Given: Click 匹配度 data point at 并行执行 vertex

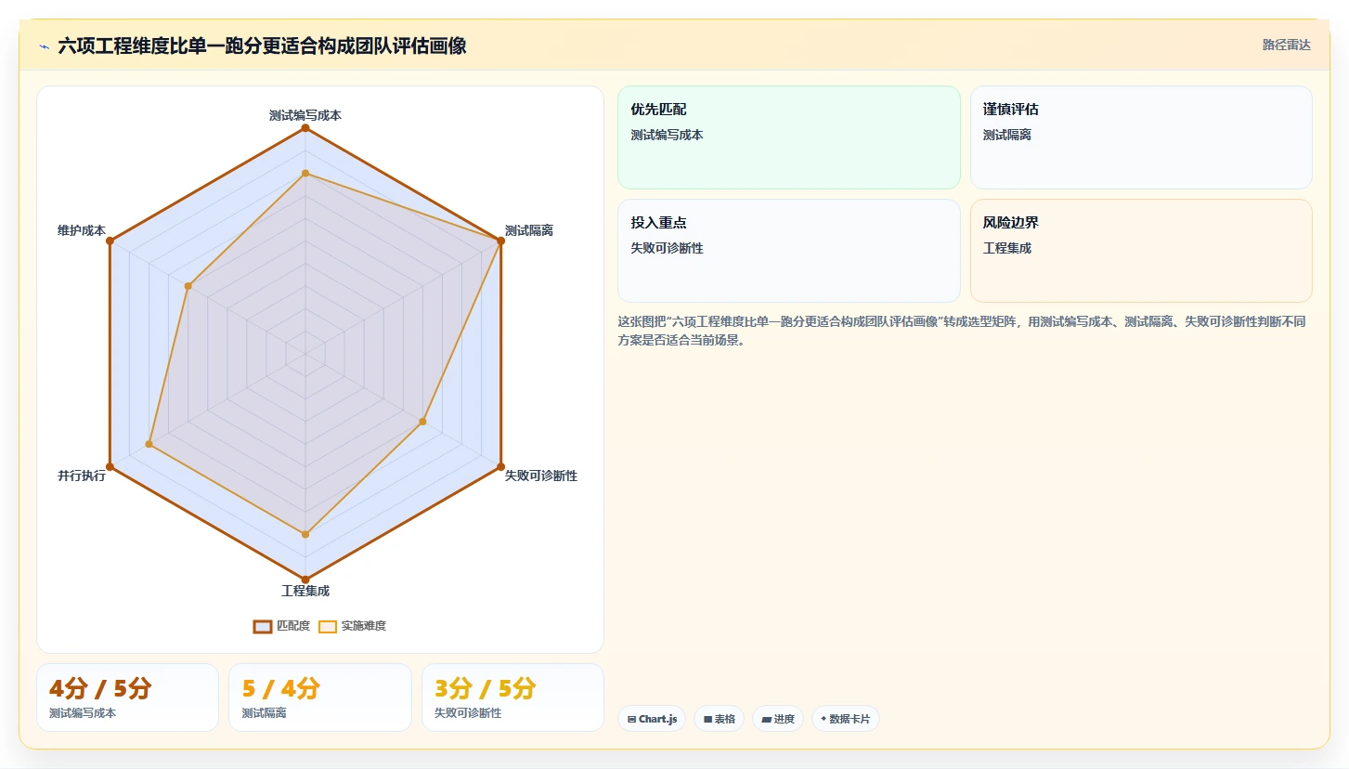Looking at the screenshot, I should tap(110, 466).
